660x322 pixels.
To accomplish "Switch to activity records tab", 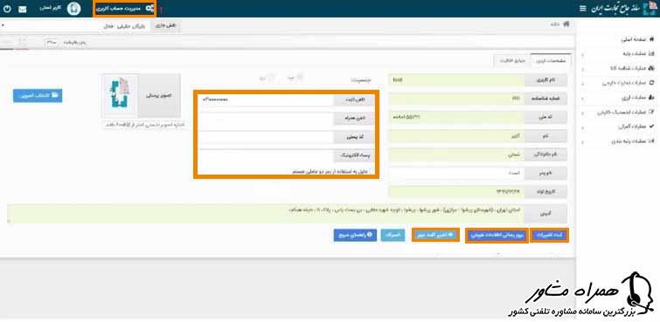I will pyautogui.click(x=512, y=60).
